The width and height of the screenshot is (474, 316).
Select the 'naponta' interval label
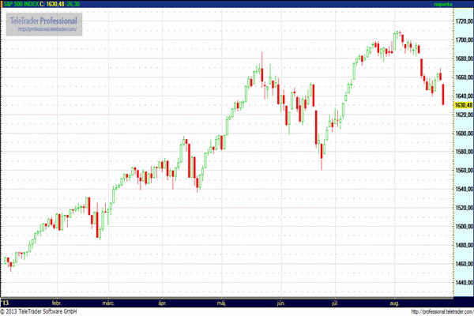pos(446,4)
